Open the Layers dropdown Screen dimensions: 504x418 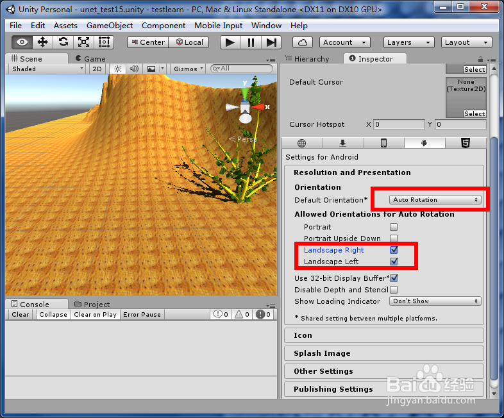click(x=408, y=42)
